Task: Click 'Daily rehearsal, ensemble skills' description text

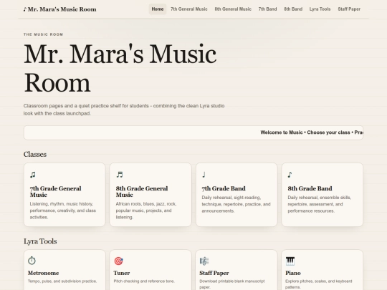Action: click(320, 204)
